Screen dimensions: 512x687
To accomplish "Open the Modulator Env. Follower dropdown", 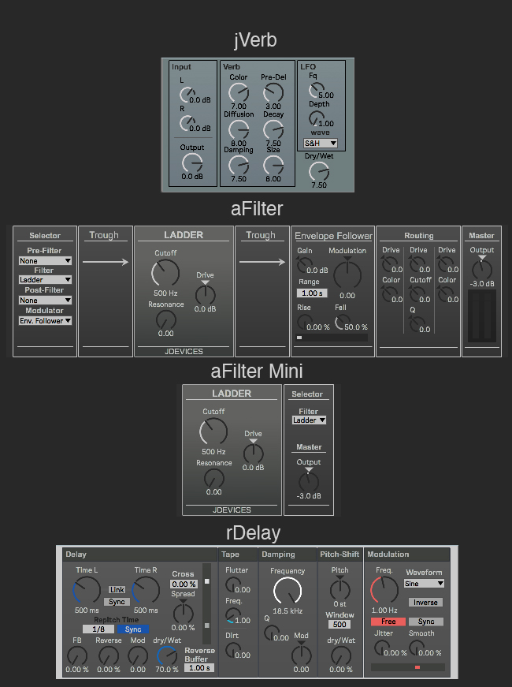I will pyautogui.click(x=45, y=321).
